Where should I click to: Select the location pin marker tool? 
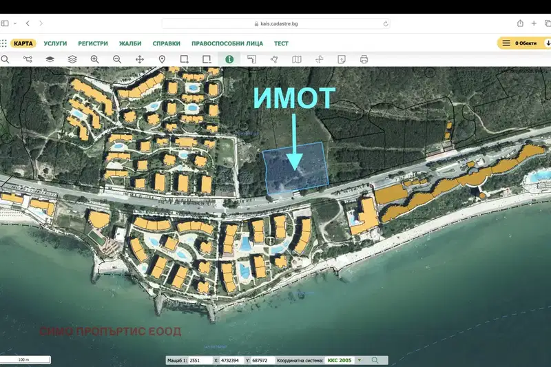coord(162,59)
